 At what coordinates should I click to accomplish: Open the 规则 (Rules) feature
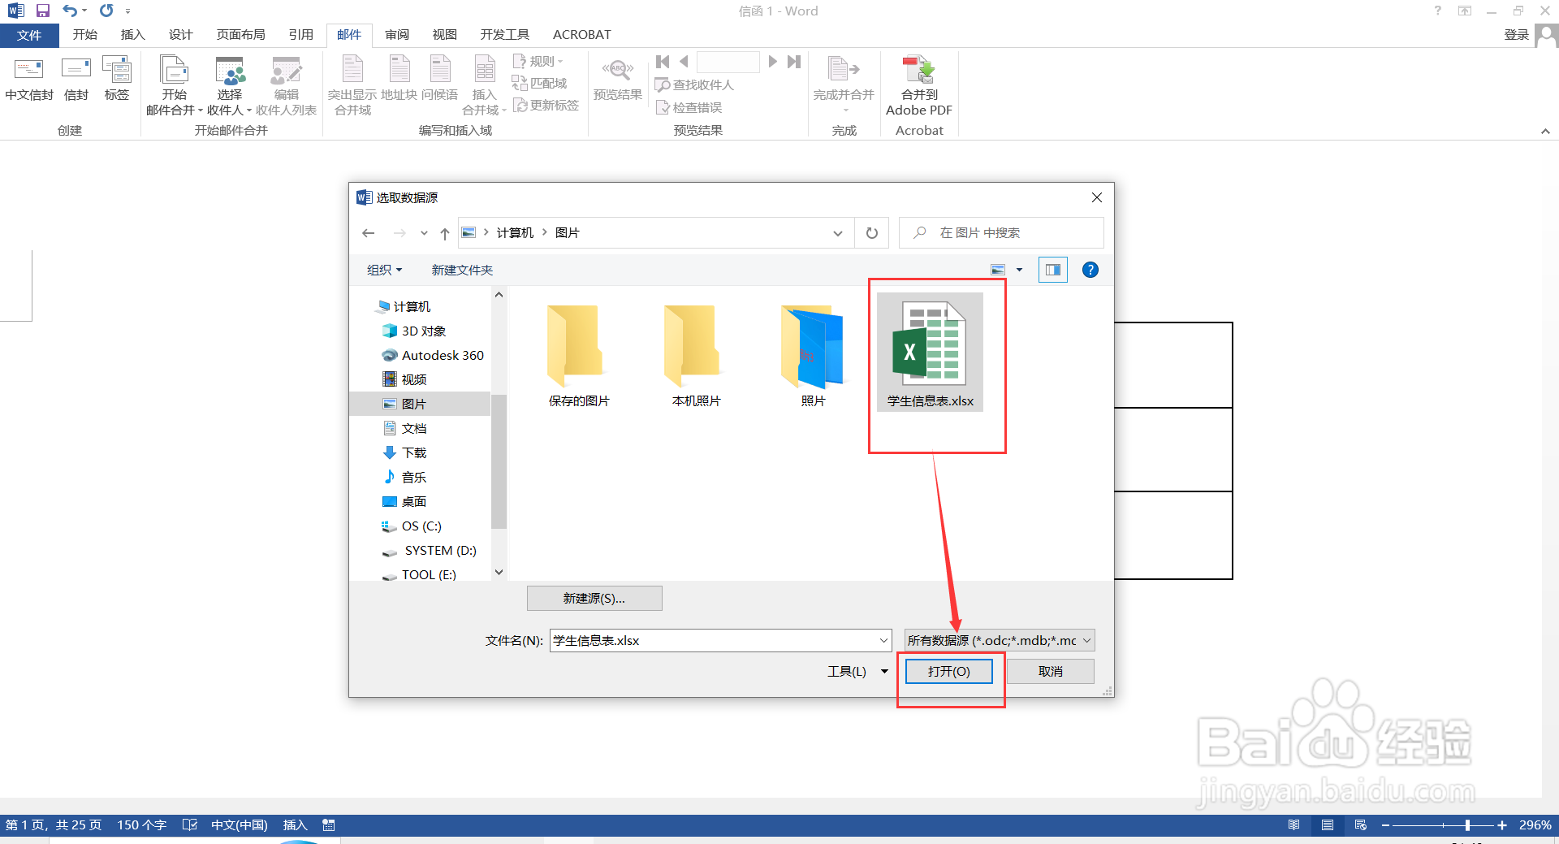tap(538, 60)
